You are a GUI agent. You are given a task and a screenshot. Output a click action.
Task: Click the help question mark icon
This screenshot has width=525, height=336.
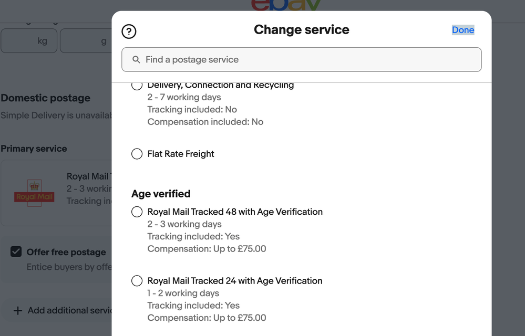click(x=129, y=31)
